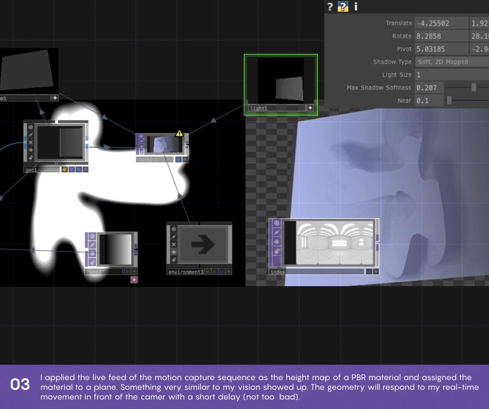Open the operator info 'i' icon

pyautogui.click(x=356, y=7)
